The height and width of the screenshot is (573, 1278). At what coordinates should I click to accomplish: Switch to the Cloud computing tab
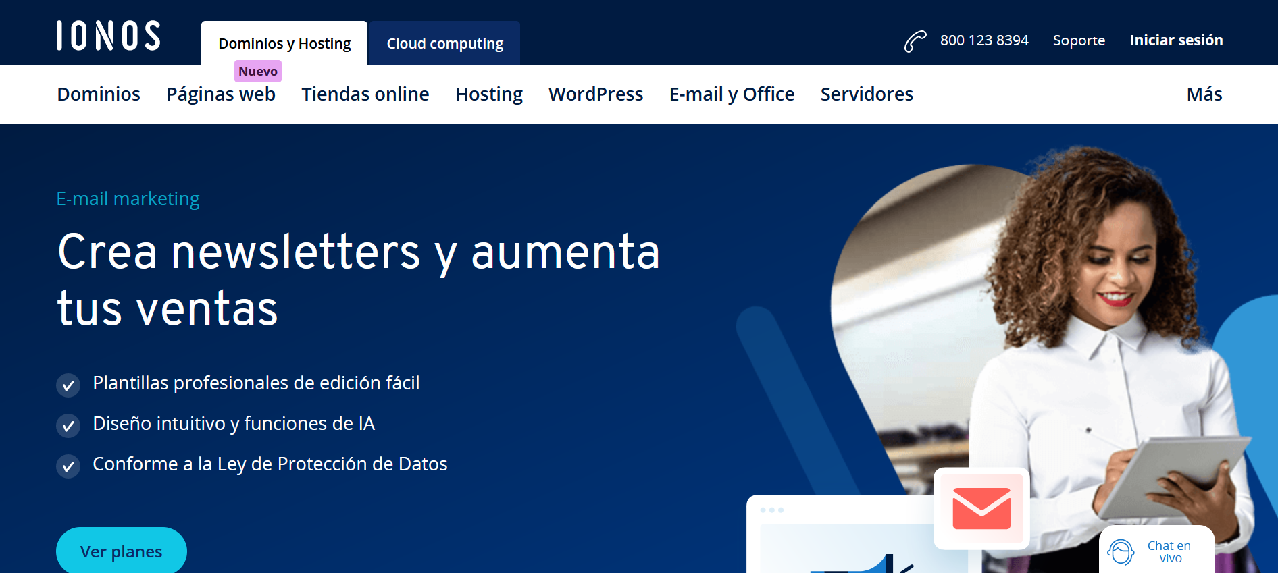click(444, 43)
